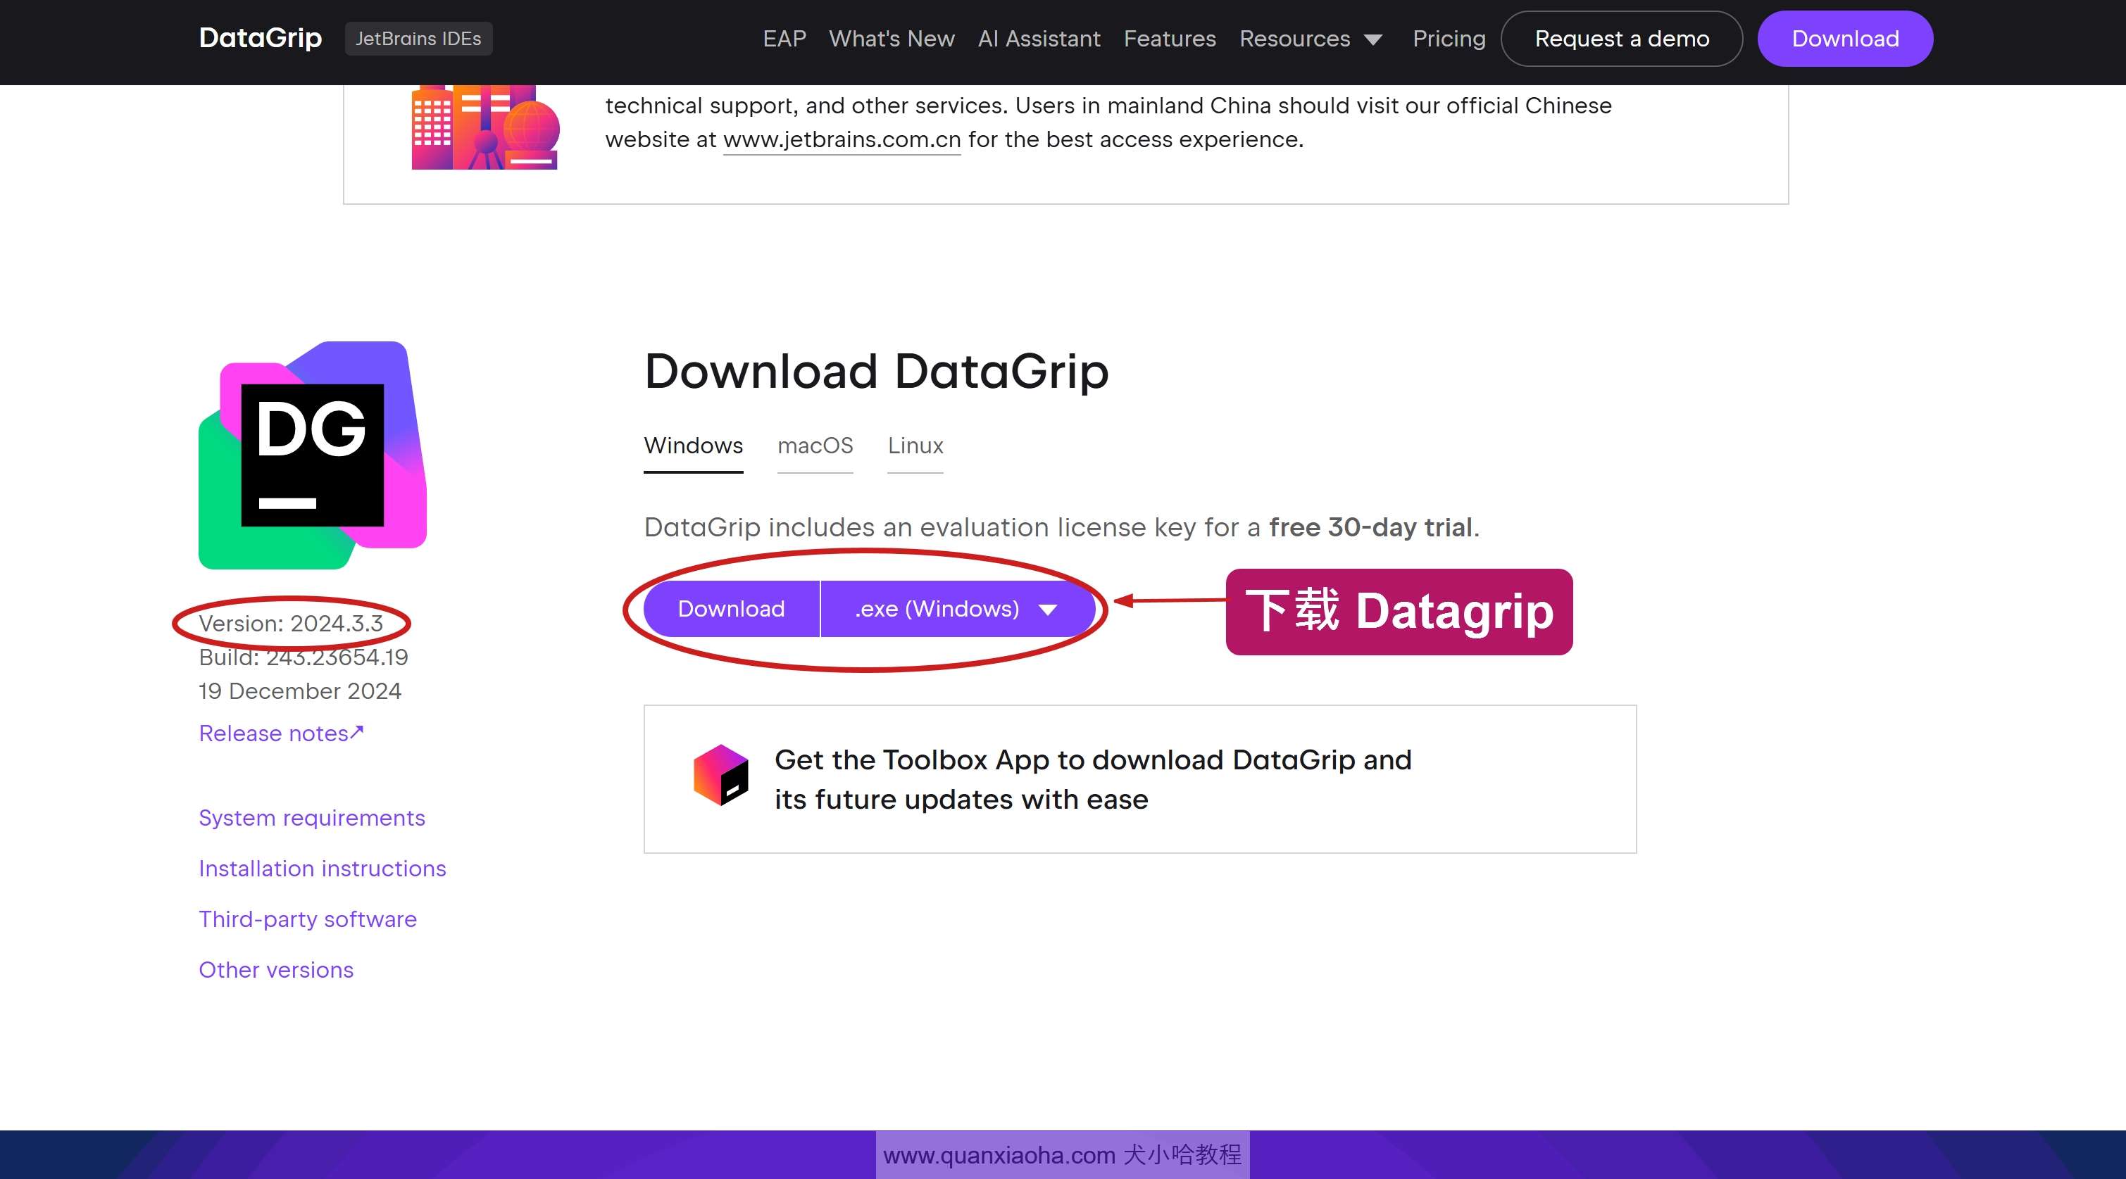The width and height of the screenshot is (2126, 1179).
Task: Switch to the Linux download tab
Action: click(x=915, y=446)
